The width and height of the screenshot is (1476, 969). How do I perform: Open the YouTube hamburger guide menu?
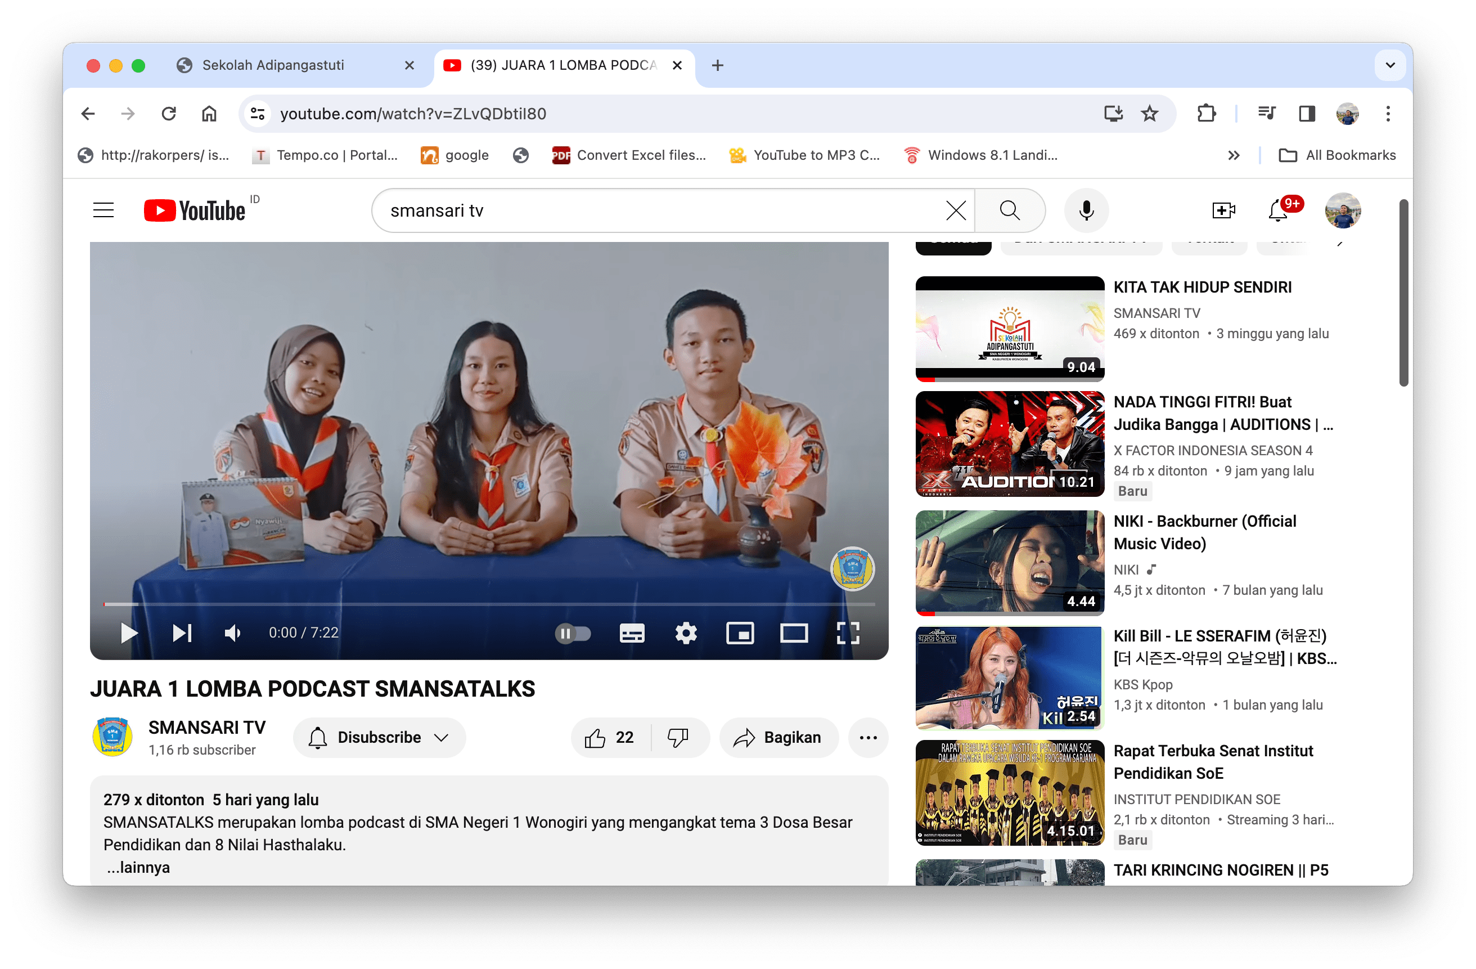103,211
